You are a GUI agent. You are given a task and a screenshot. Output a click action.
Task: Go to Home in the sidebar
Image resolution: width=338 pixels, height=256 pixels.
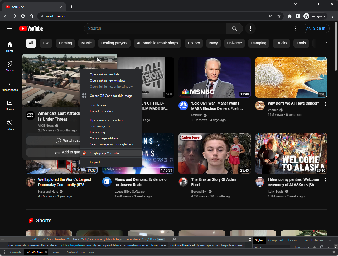(10, 47)
